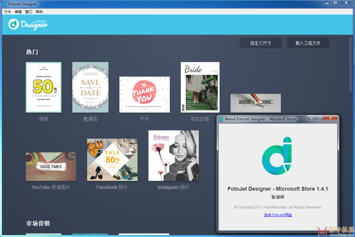The height and width of the screenshot is (237, 355).
Task: Click the 自定义尺寸 button
Action: tap(260, 43)
